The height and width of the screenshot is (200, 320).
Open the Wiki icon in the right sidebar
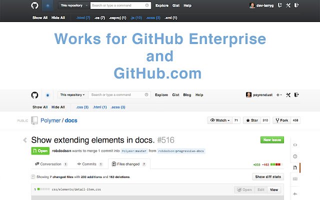click(x=295, y=179)
